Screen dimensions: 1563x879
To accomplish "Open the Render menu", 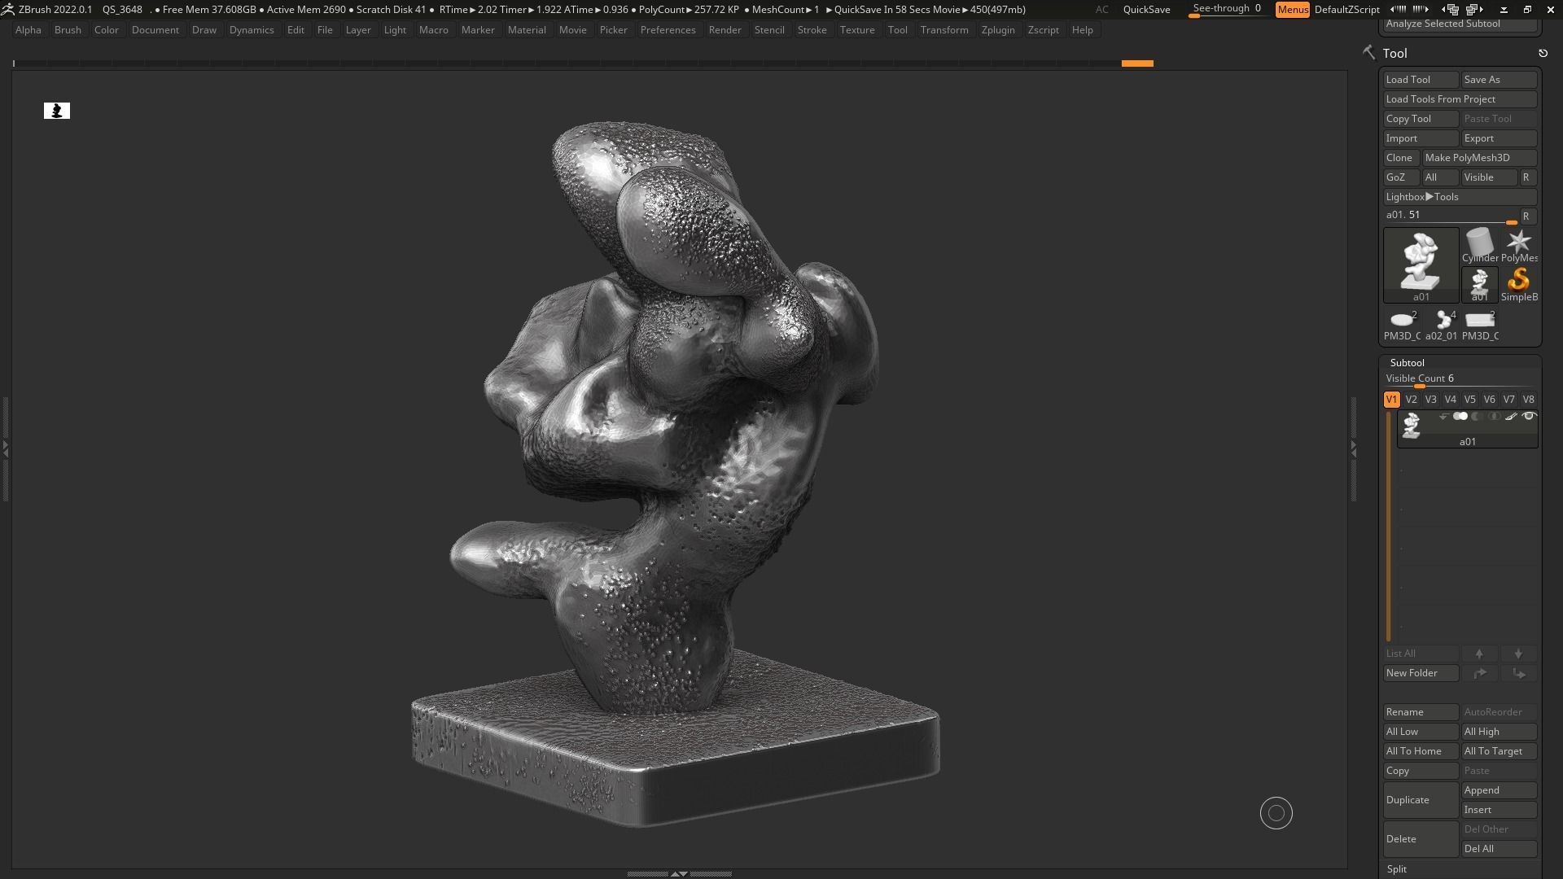I will pos(725,30).
